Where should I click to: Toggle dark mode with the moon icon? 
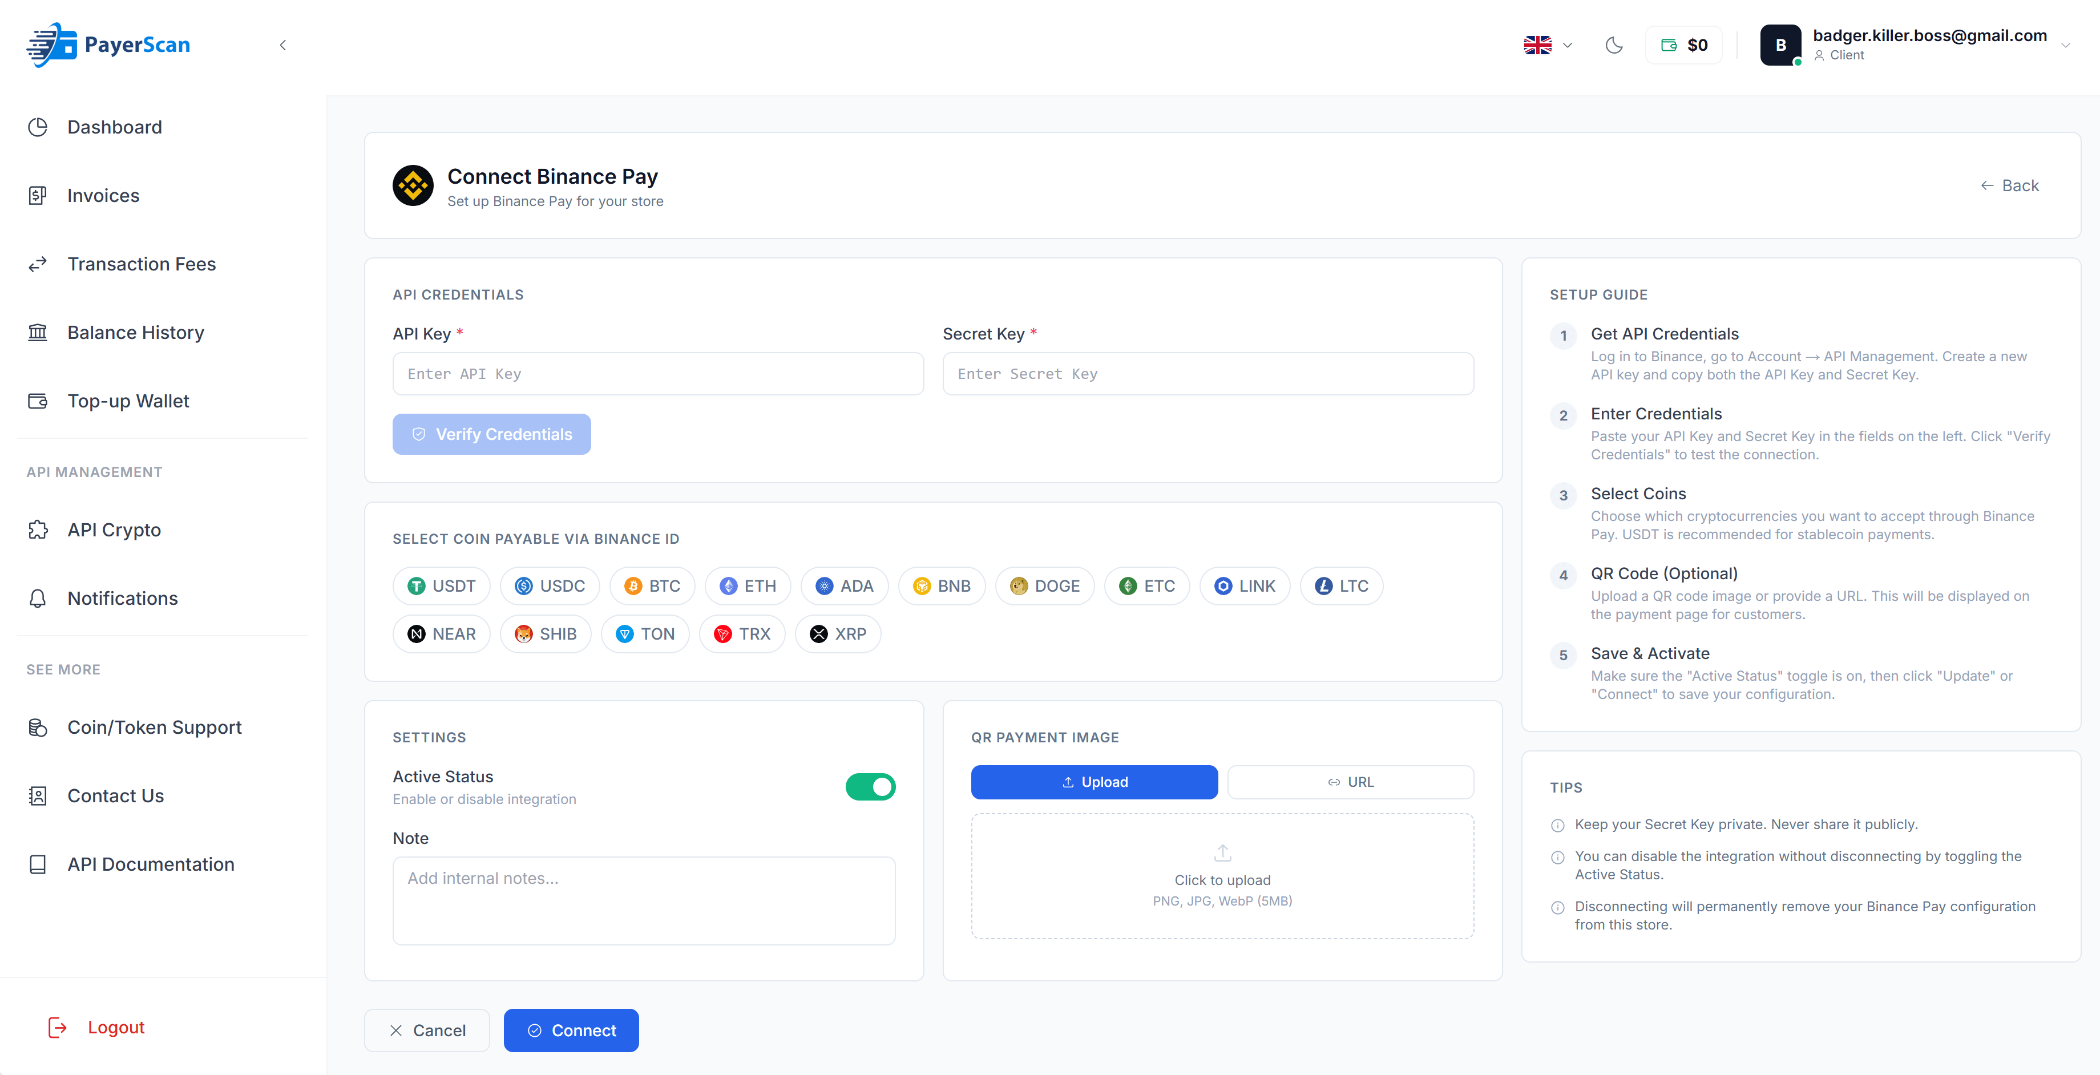click(x=1614, y=46)
